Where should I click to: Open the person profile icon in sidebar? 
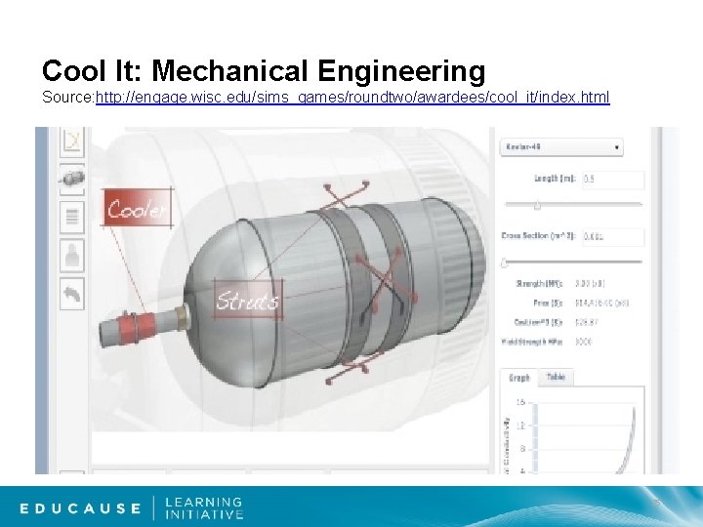pyautogui.click(x=71, y=255)
